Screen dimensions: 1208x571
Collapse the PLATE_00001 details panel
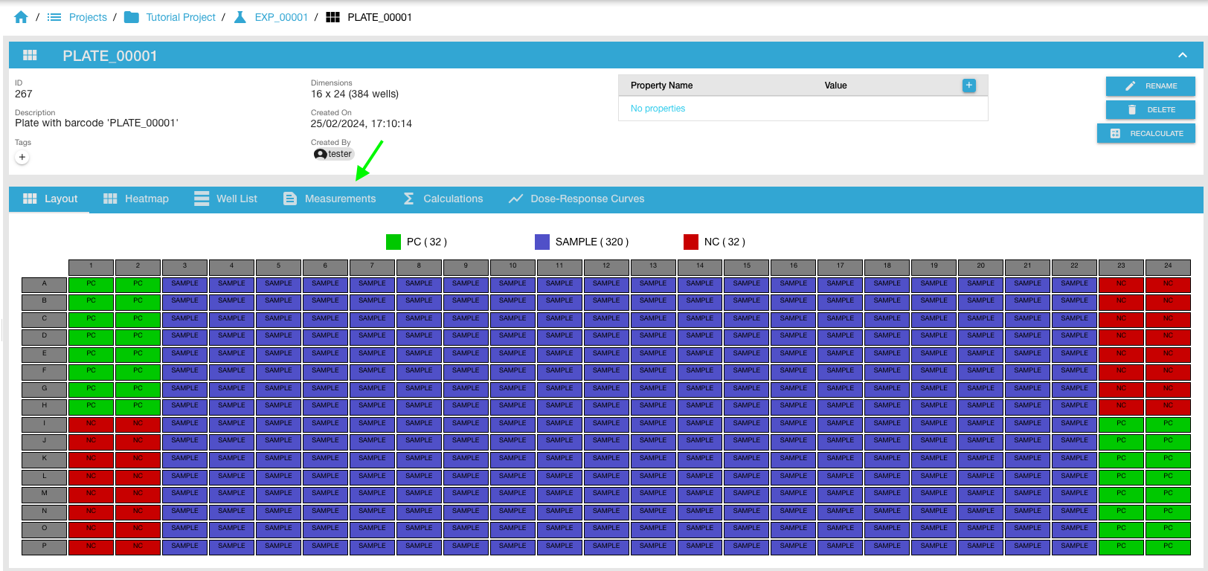(x=1182, y=56)
